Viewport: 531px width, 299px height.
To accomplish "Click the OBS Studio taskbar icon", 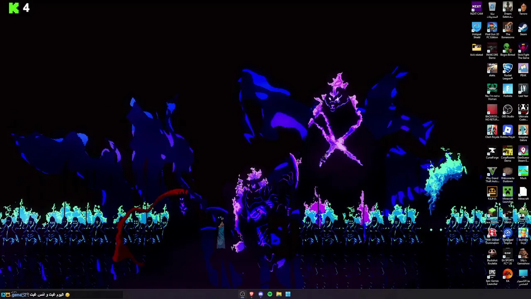I will click(x=242, y=294).
